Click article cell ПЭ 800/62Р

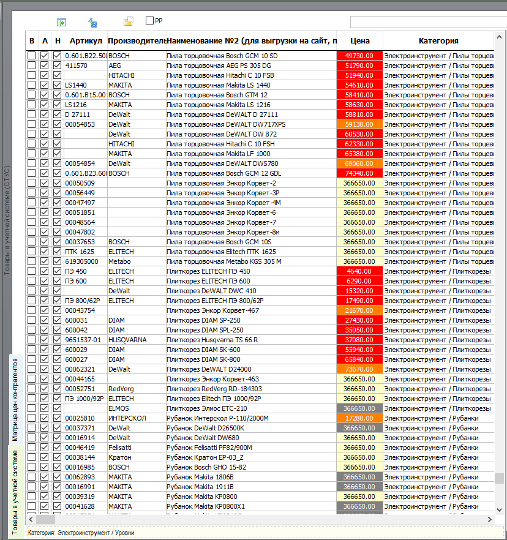(x=86, y=301)
